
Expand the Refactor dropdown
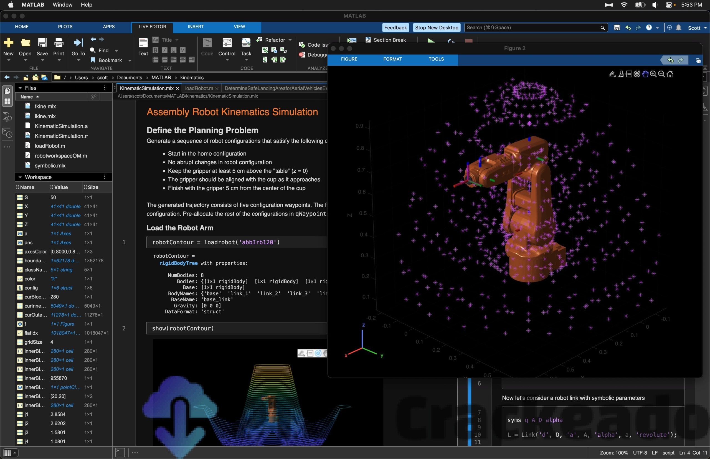point(290,40)
